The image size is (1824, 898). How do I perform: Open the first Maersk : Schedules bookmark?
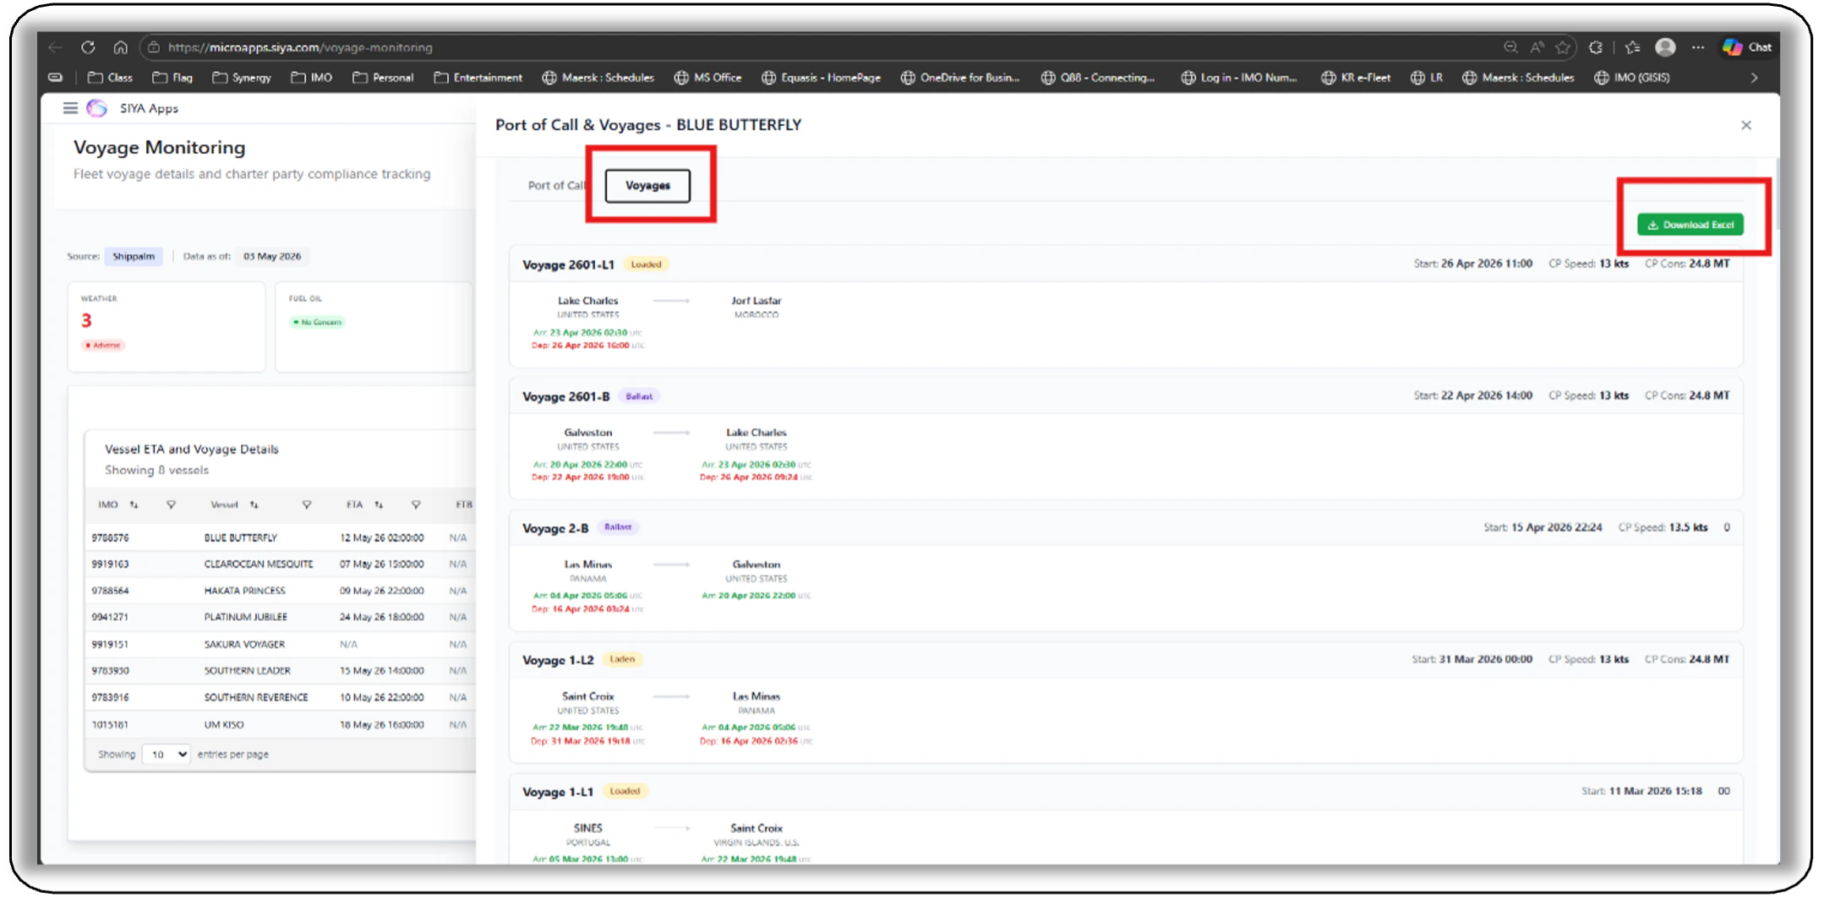tap(598, 78)
